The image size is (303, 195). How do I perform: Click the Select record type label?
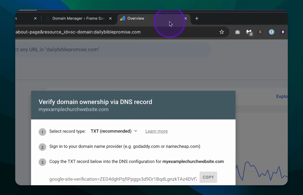pos(67,131)
